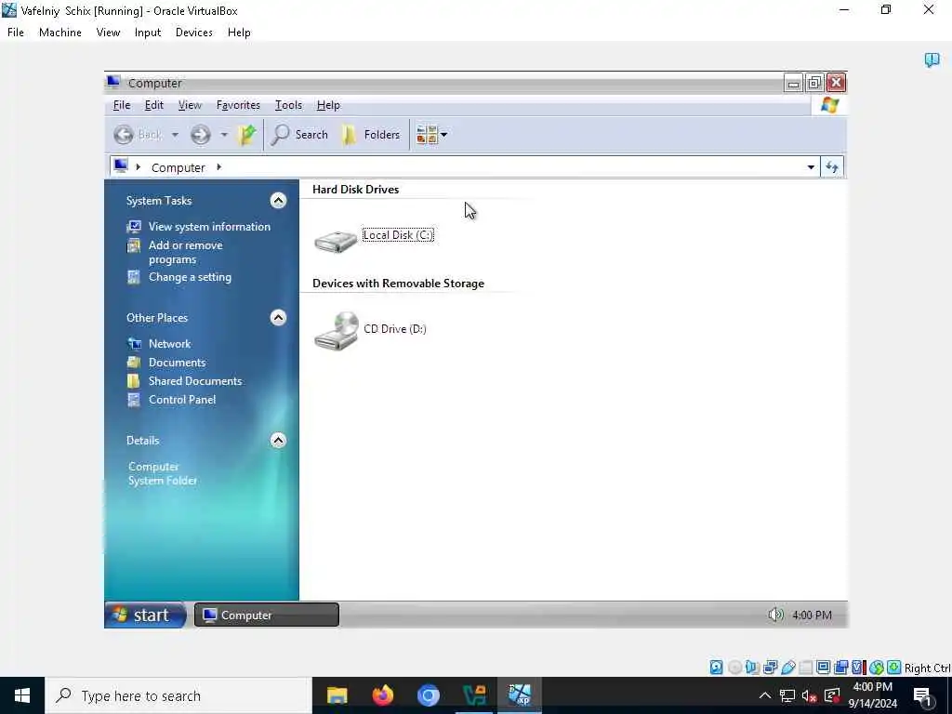Open Control Panel from Other Places
The height and width of the screenshot is (714, 952).
(x=182, y=400)
